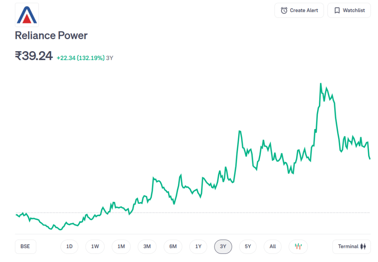Switch chart to candlestick view
Image resolution: width=378 pixels, height=262 pixels.
298,247
